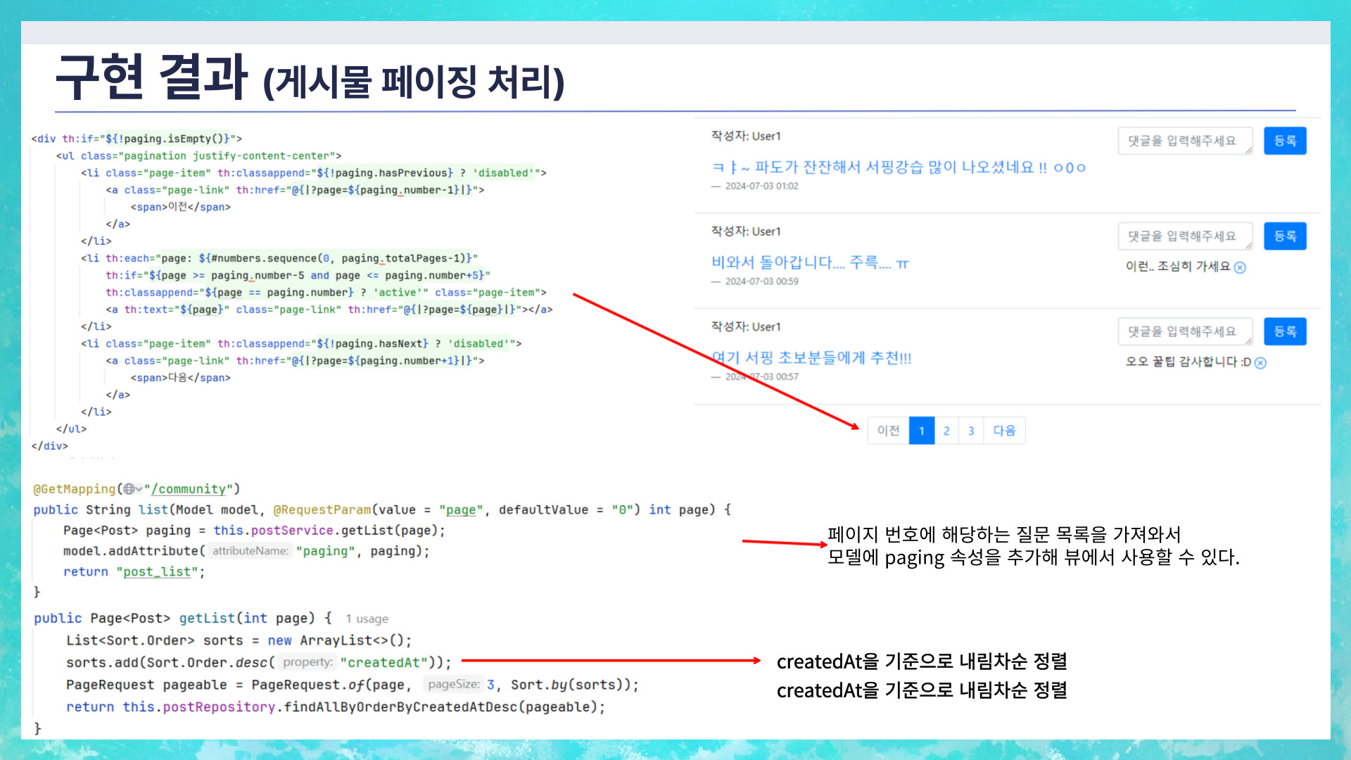Click '${!paging.isEmpty()}' in the opening div
This screenshot has width=1351, height=760.
pos(168,139)
